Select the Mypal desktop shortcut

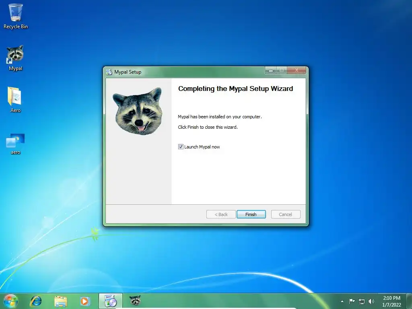(x=15, y=58)
